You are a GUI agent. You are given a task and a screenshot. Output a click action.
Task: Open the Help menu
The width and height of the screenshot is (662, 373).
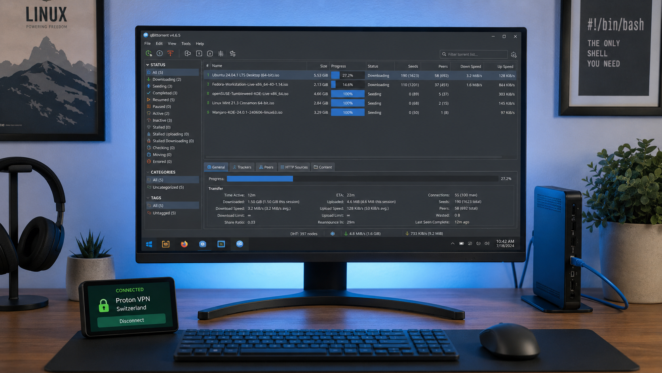[x=200, y=44]
